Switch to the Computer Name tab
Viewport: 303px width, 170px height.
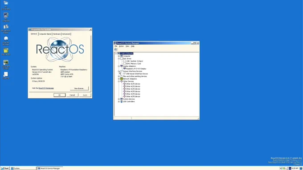tap(45, 34)
